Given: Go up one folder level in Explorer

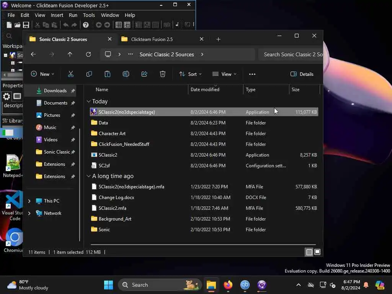Looking at the screenshot, I should tap(70, 54).
